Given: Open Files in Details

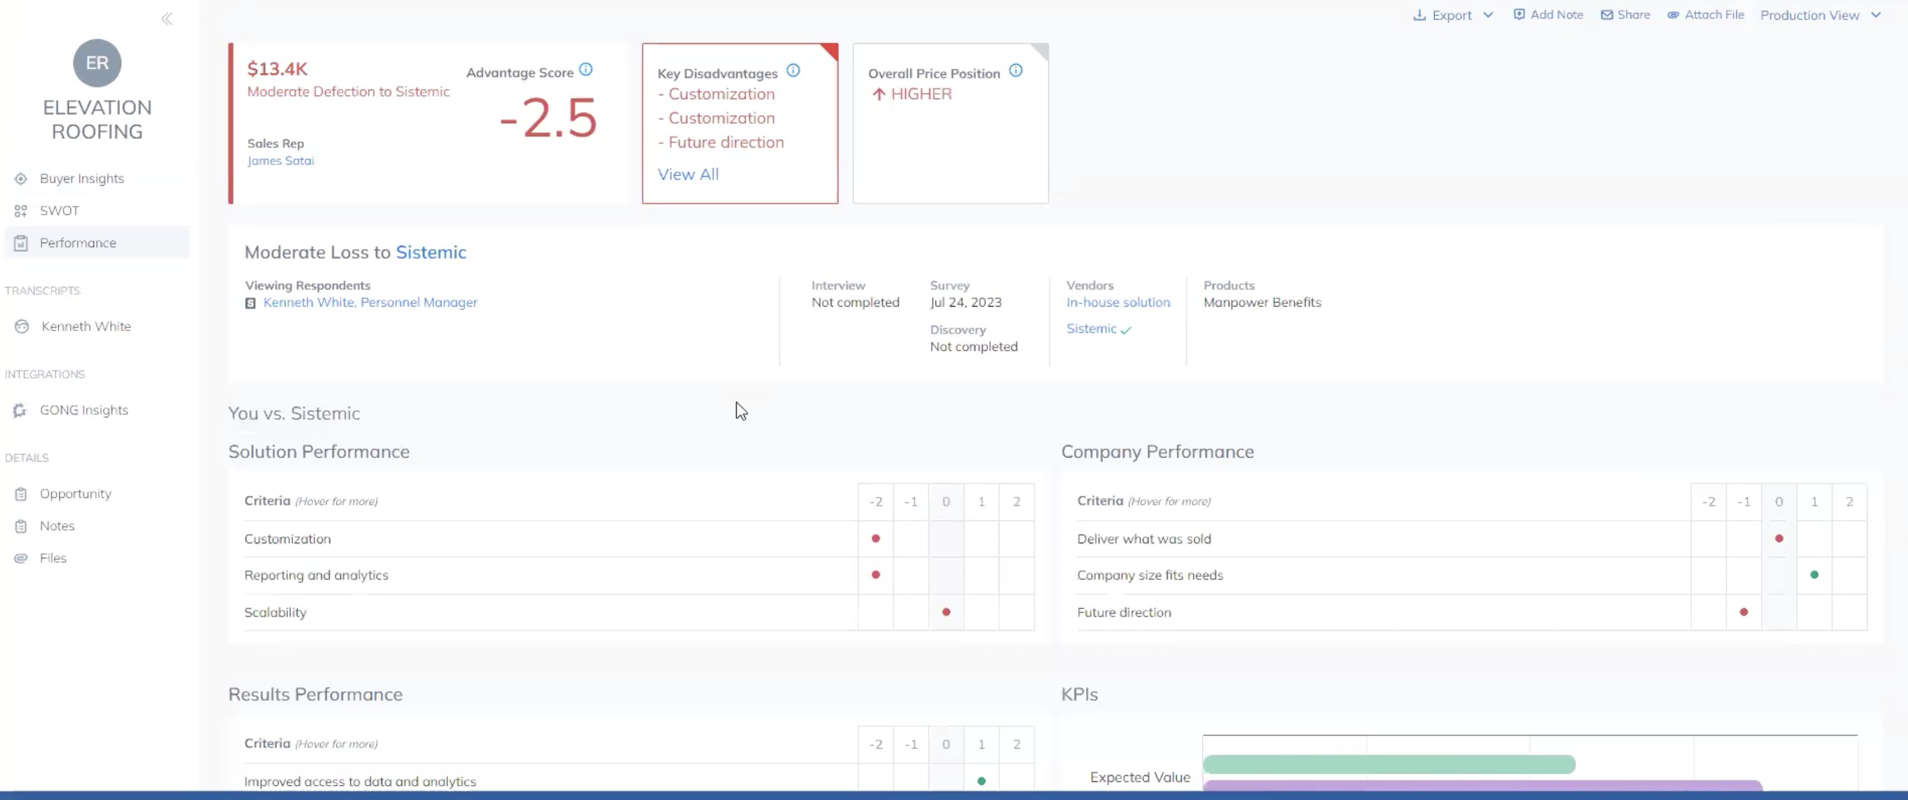Looking at the screenshot, I should point(53,558).
